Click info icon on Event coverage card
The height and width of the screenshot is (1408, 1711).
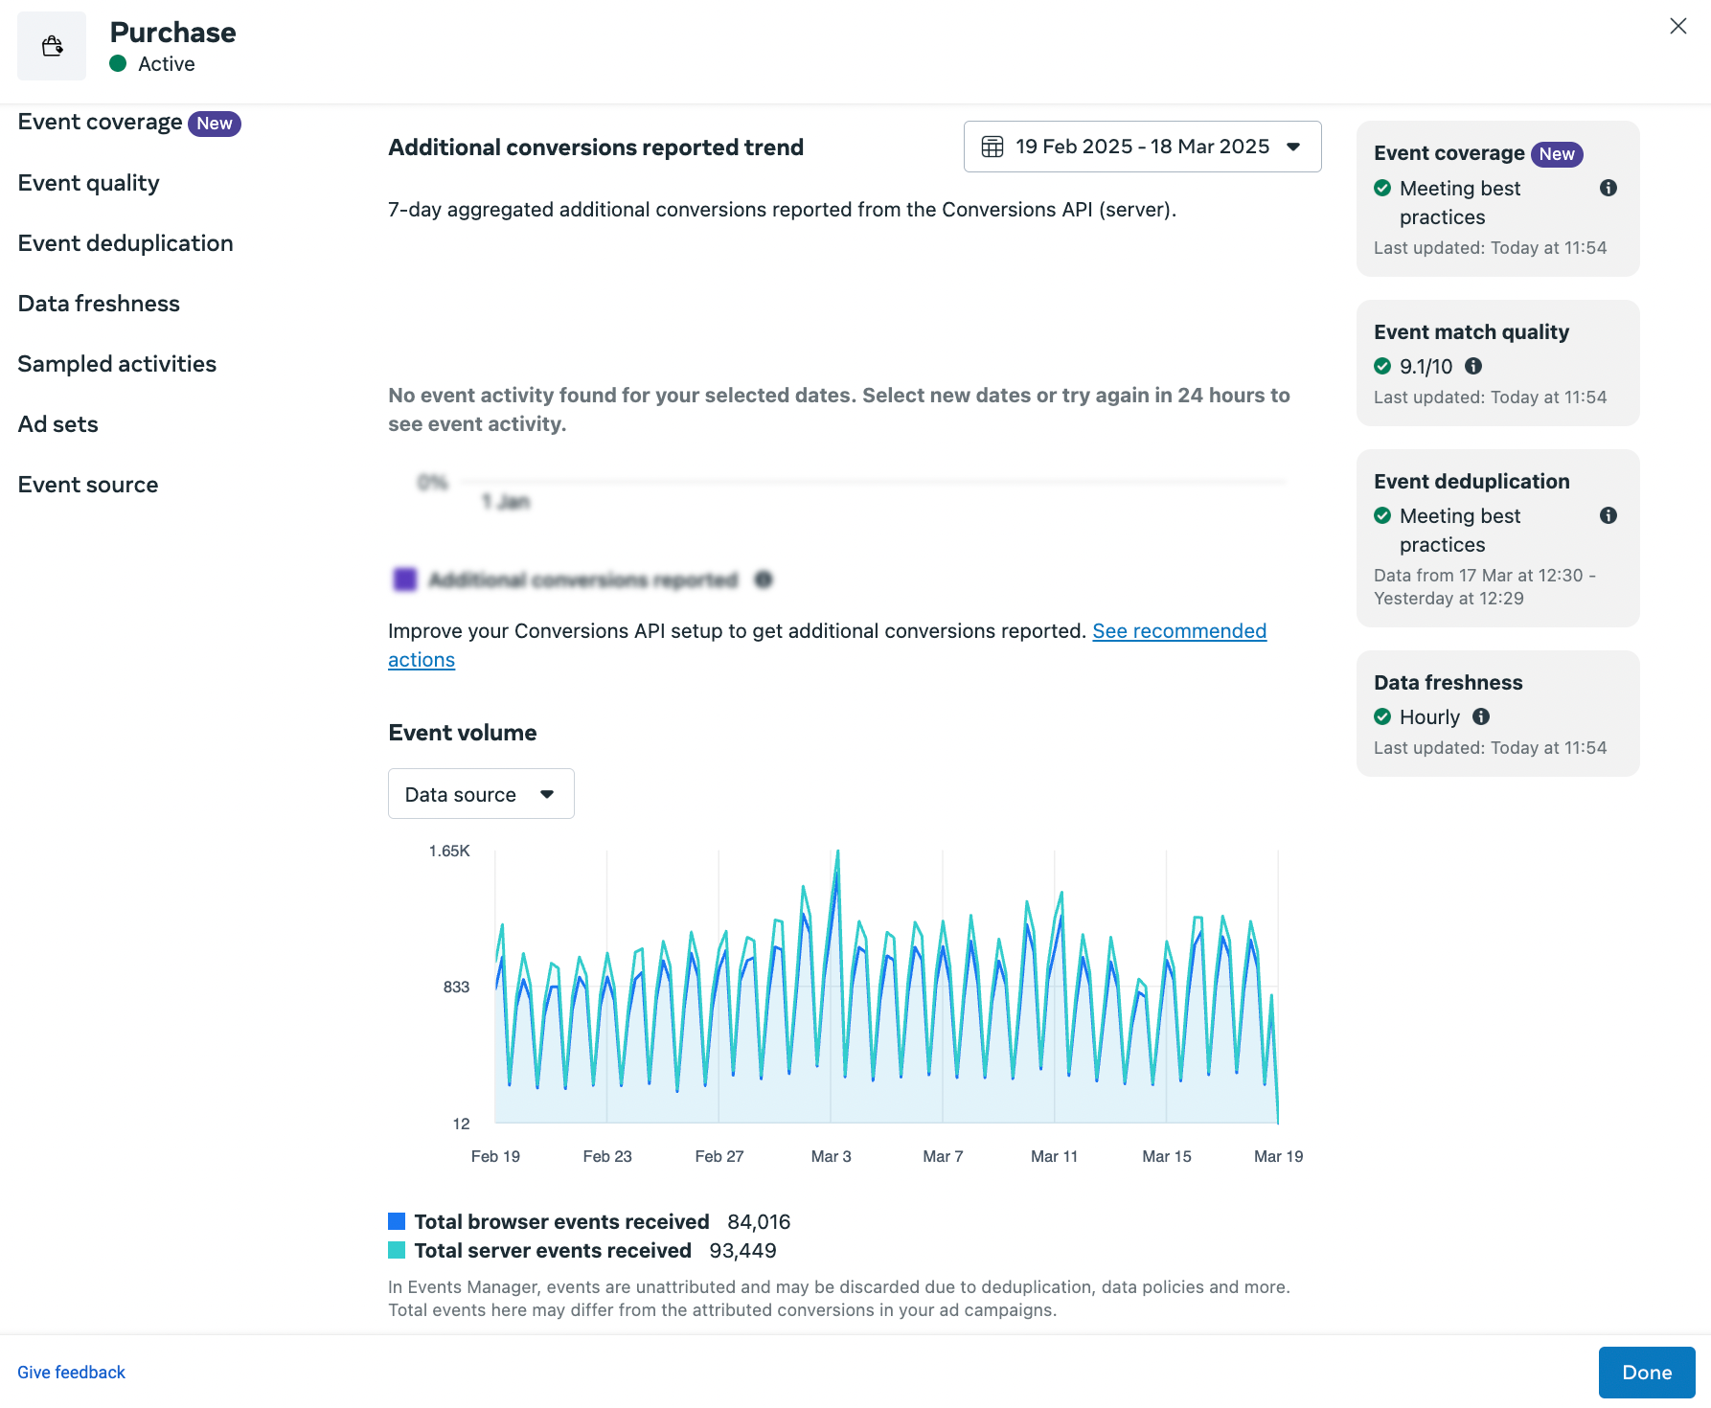(1608, 188)
